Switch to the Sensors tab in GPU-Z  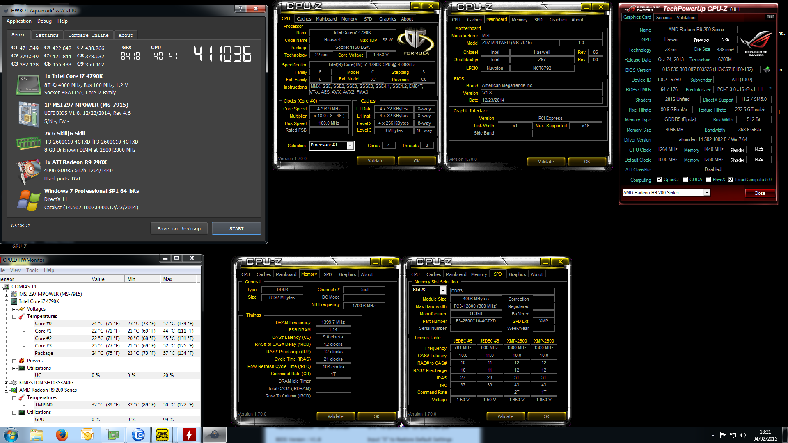(664, 18)
